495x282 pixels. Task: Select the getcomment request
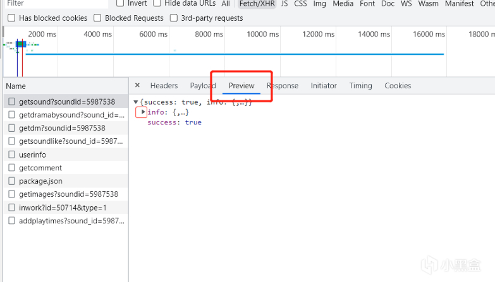coord(66,168)
